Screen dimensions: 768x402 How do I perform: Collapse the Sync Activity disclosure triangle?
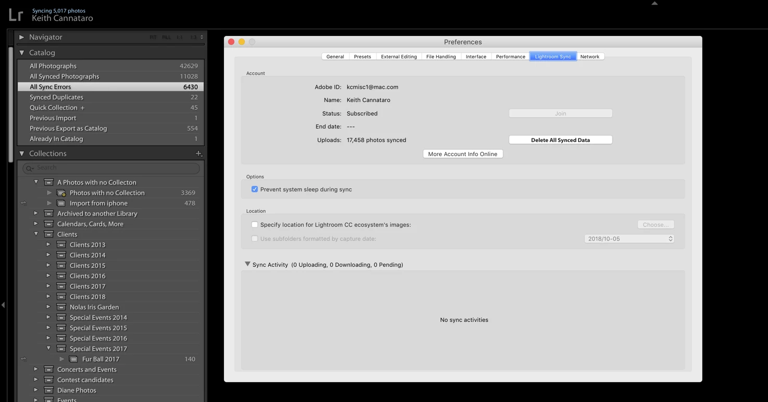click(x=247, y=264)
